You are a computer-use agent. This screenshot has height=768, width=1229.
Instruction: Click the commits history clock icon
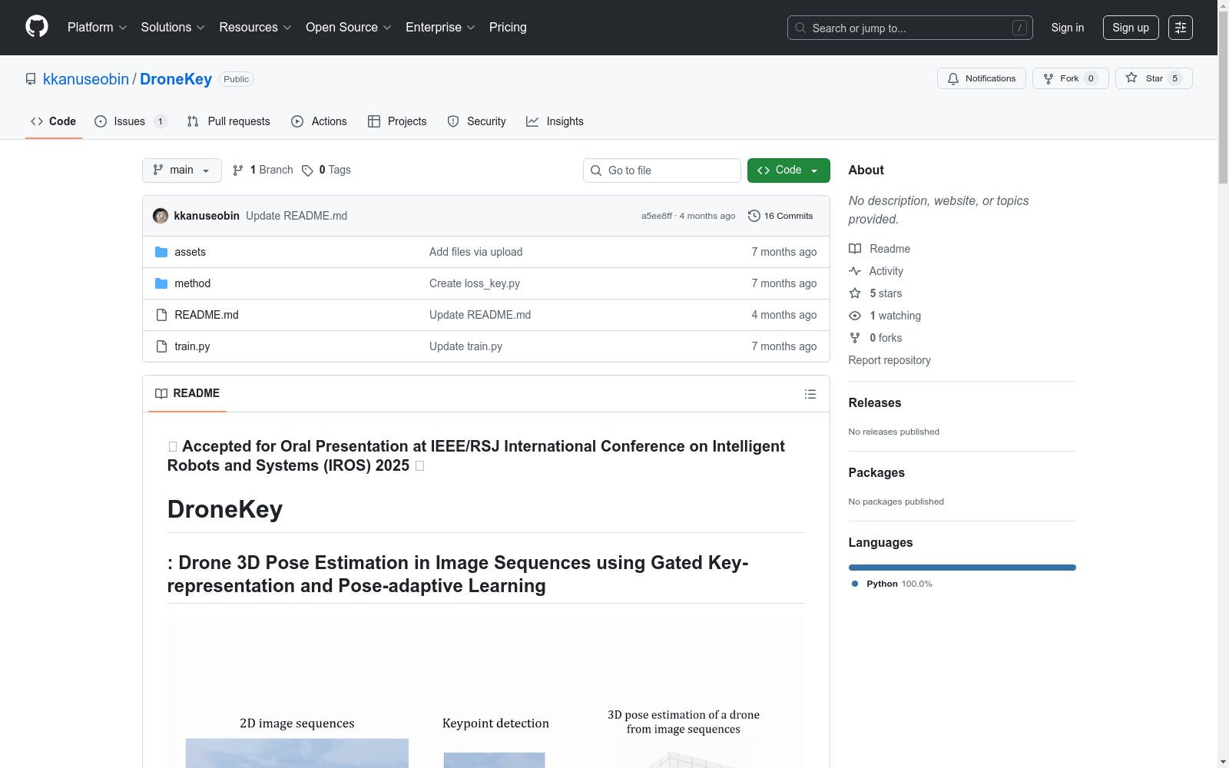coord(754,216)
